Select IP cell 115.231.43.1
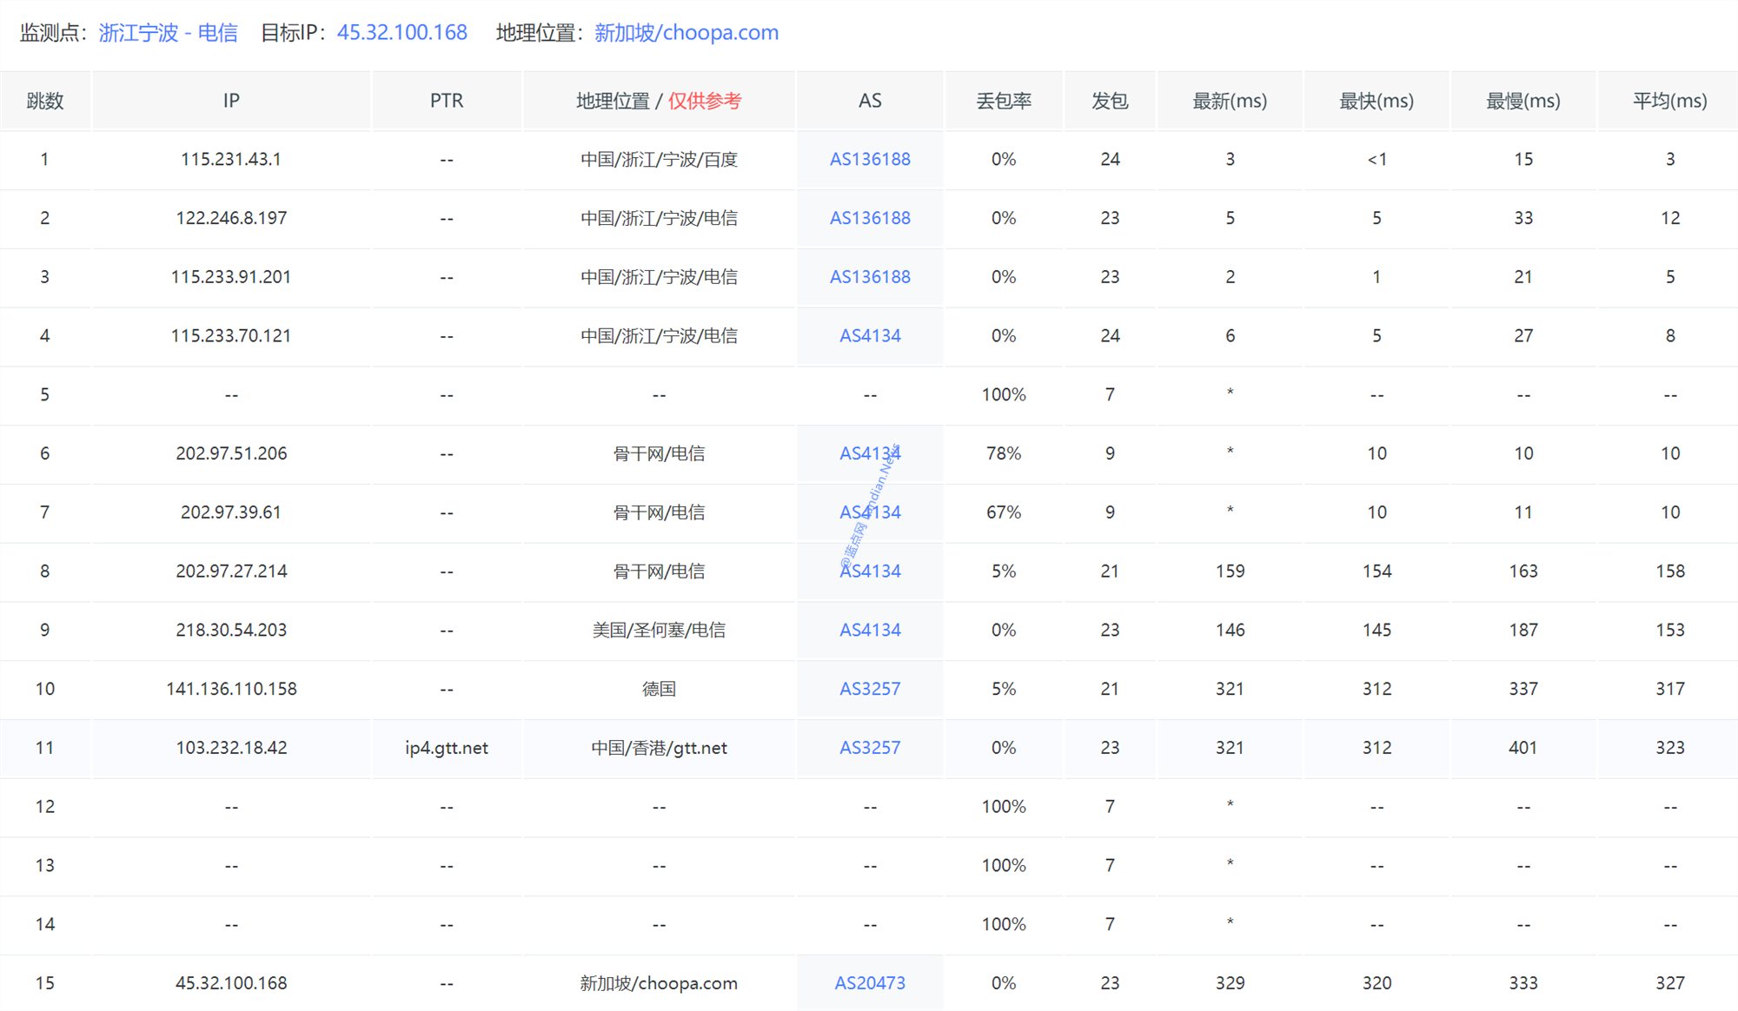This screenshot has width=1738, height=1011. click(x=231, y=160)
